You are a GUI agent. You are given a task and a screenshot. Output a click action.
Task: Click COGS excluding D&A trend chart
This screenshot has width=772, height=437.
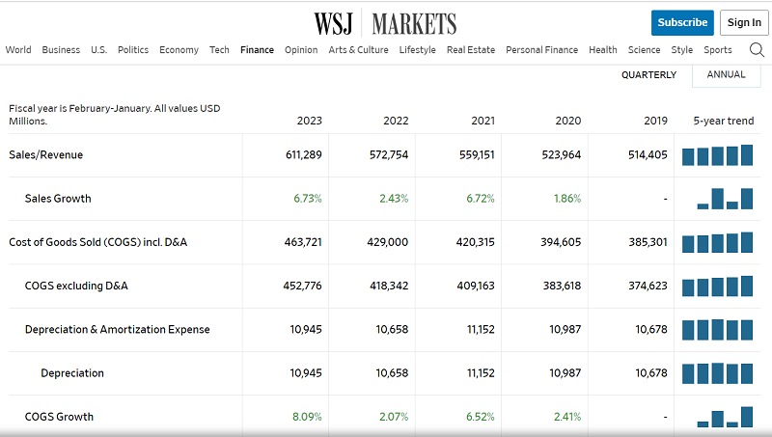pos(717,287)
